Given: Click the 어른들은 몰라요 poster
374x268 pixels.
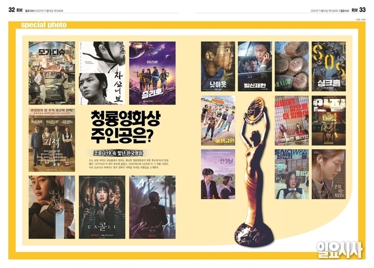Looking at the screenshot, I should pyautogui.click(x=292, y=120).
